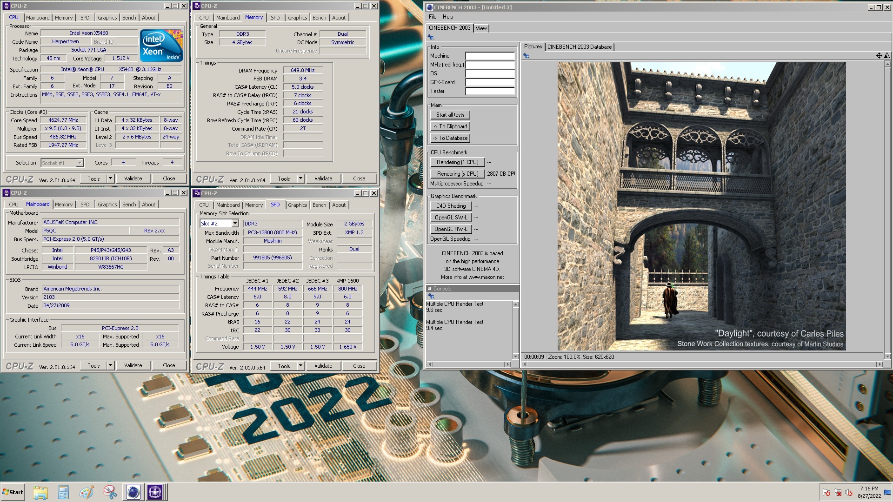The width and height of the screenshot is (893, 502).
Task: Switch to the View tab in CINEBENCH
Action: click(x=481, y=28)
